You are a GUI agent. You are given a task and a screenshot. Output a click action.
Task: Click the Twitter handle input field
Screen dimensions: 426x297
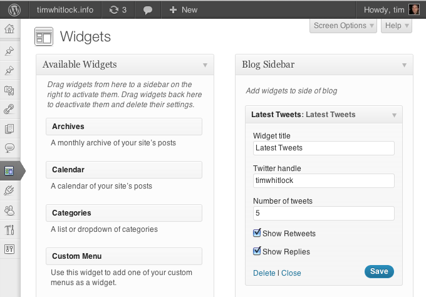click(323, 180)
